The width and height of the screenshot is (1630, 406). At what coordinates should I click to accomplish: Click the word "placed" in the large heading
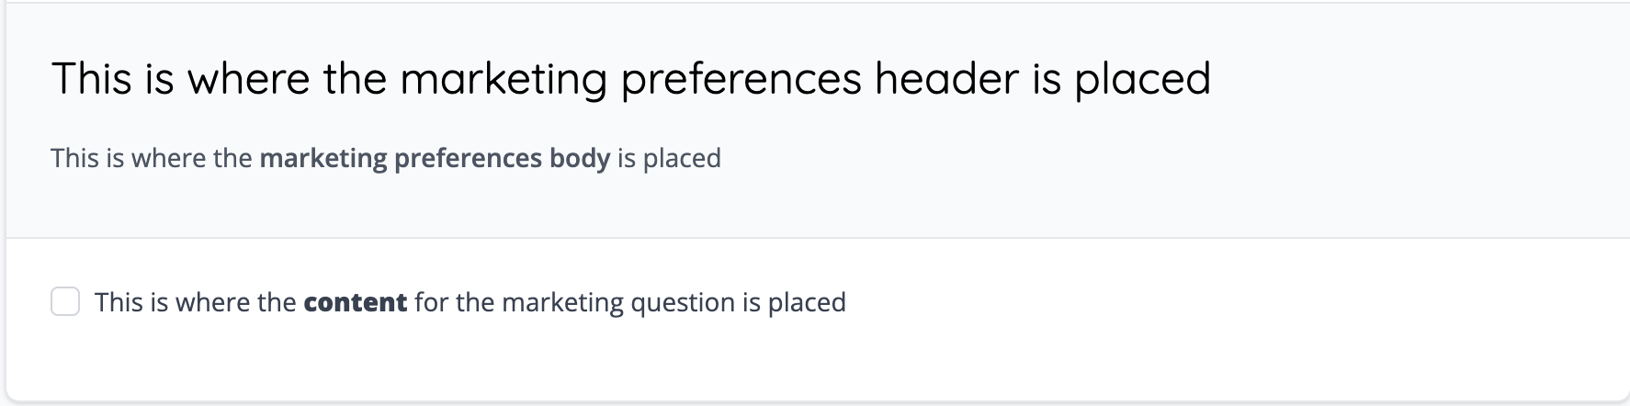point(1143,78)
